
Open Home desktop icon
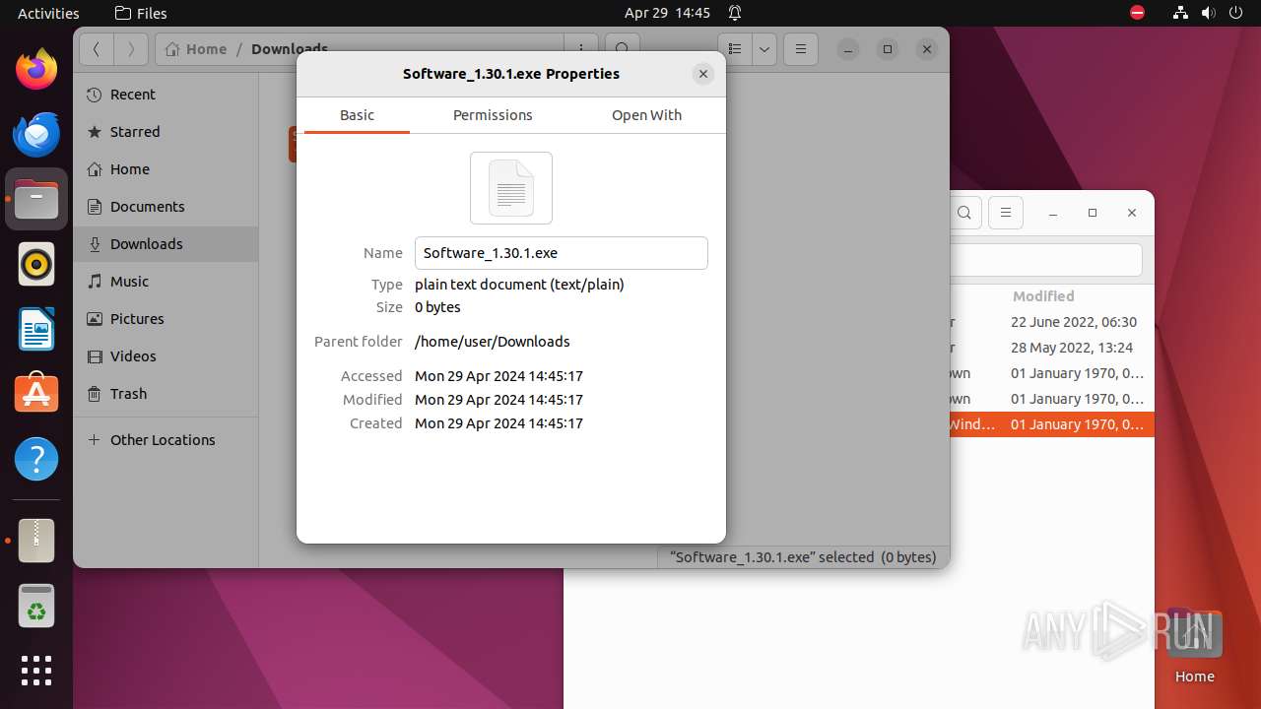(1194, 646)
